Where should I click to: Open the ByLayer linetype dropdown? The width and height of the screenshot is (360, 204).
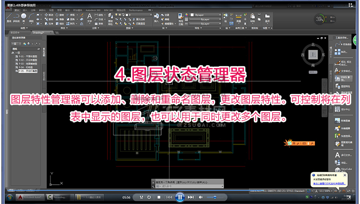(205, 24)
